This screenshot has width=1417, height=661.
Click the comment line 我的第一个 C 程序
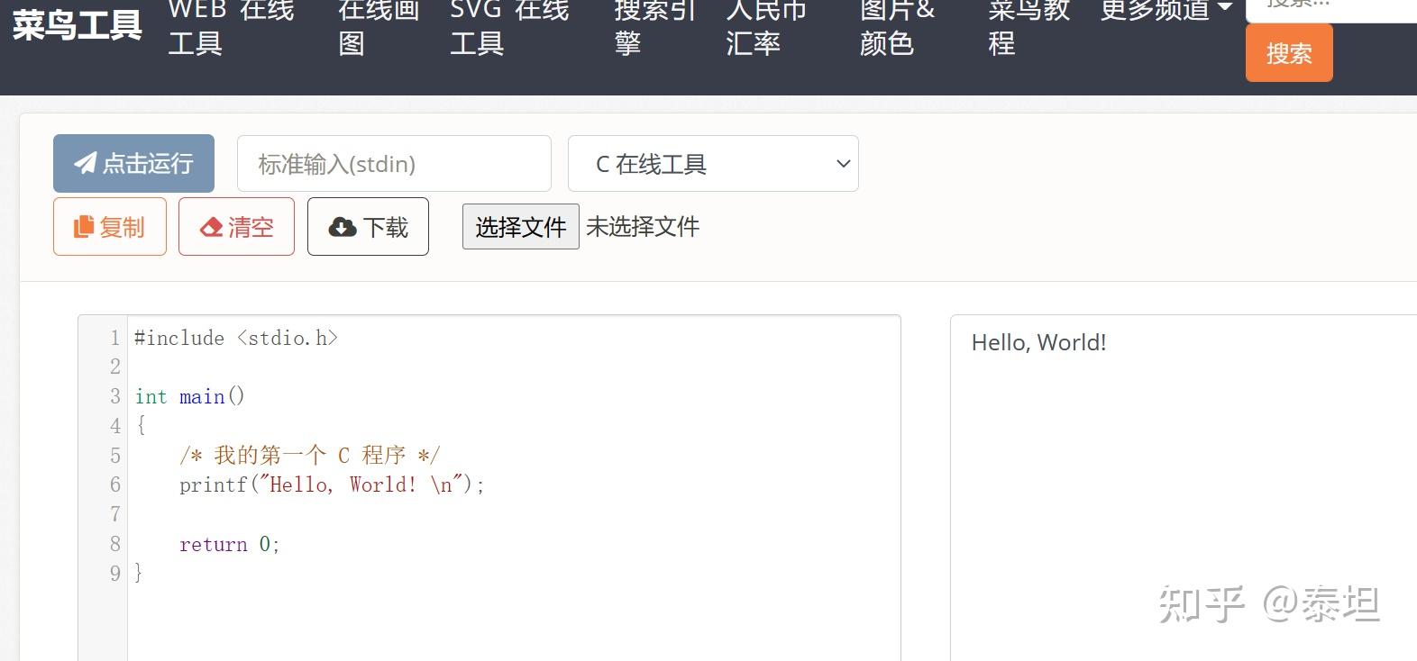(309, 456)
